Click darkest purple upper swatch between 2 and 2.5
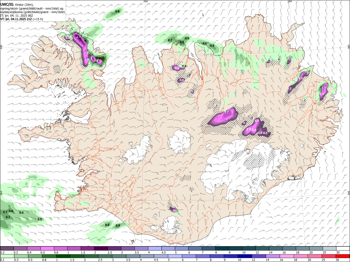This screenshot has width=350, height=262. (x=101, y=249)
